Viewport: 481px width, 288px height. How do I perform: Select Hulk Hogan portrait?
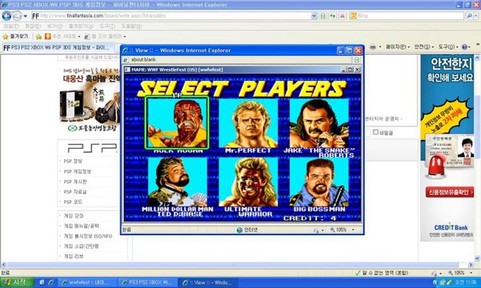177,123
